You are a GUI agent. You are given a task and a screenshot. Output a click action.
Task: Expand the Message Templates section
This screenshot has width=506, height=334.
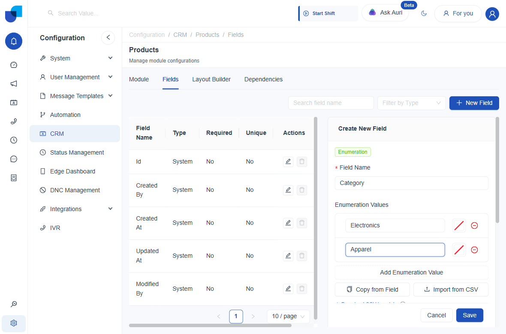tap(110, 96)
